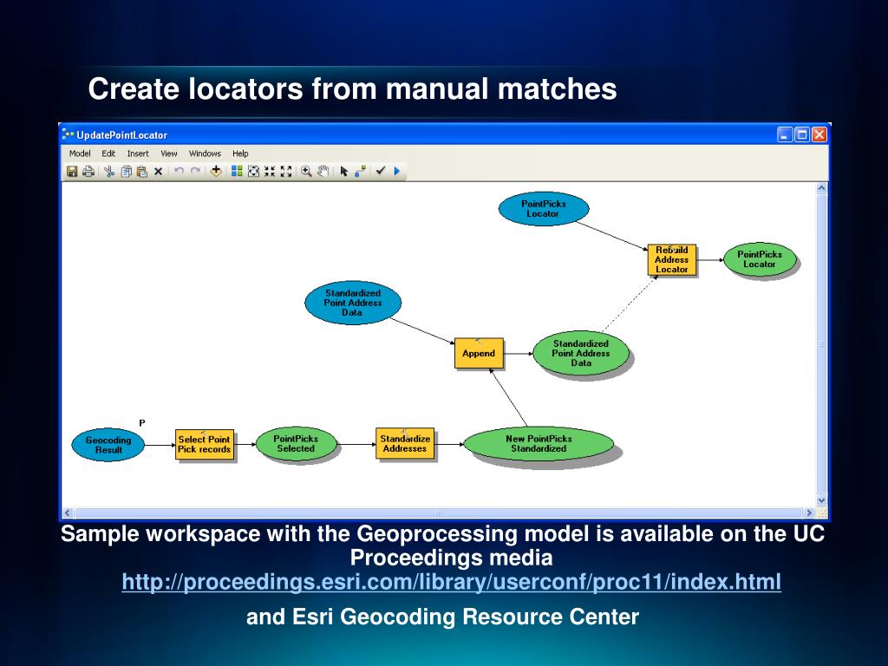Screen dimensions: 888x666
Task: Click the Run model play icon
Action: (397, 171)
